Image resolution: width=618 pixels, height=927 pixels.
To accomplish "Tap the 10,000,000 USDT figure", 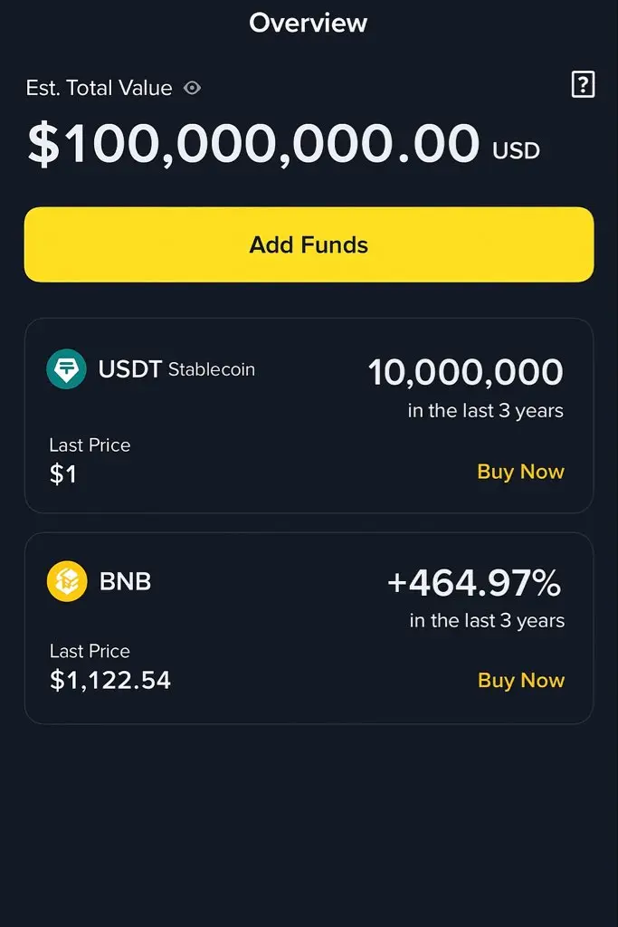I will point(466,372).
